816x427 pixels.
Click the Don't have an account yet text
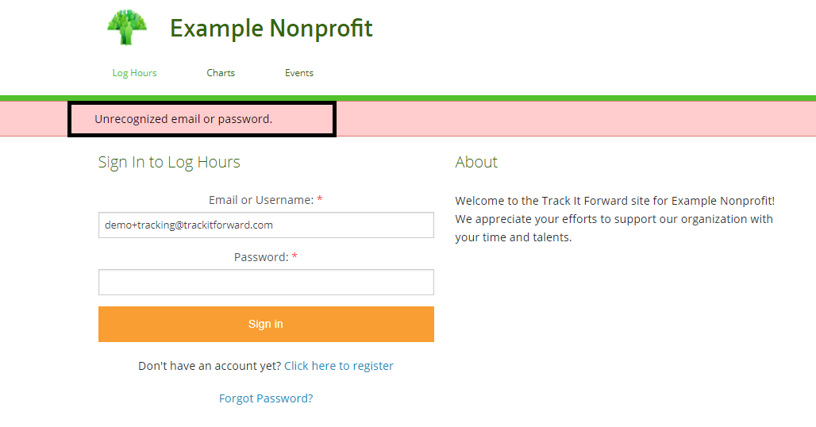coord(210,366)
